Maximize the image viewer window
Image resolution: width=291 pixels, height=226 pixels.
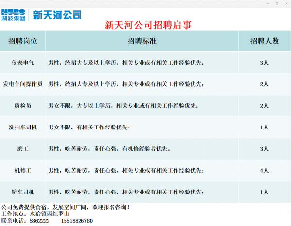tap(276, 4)
